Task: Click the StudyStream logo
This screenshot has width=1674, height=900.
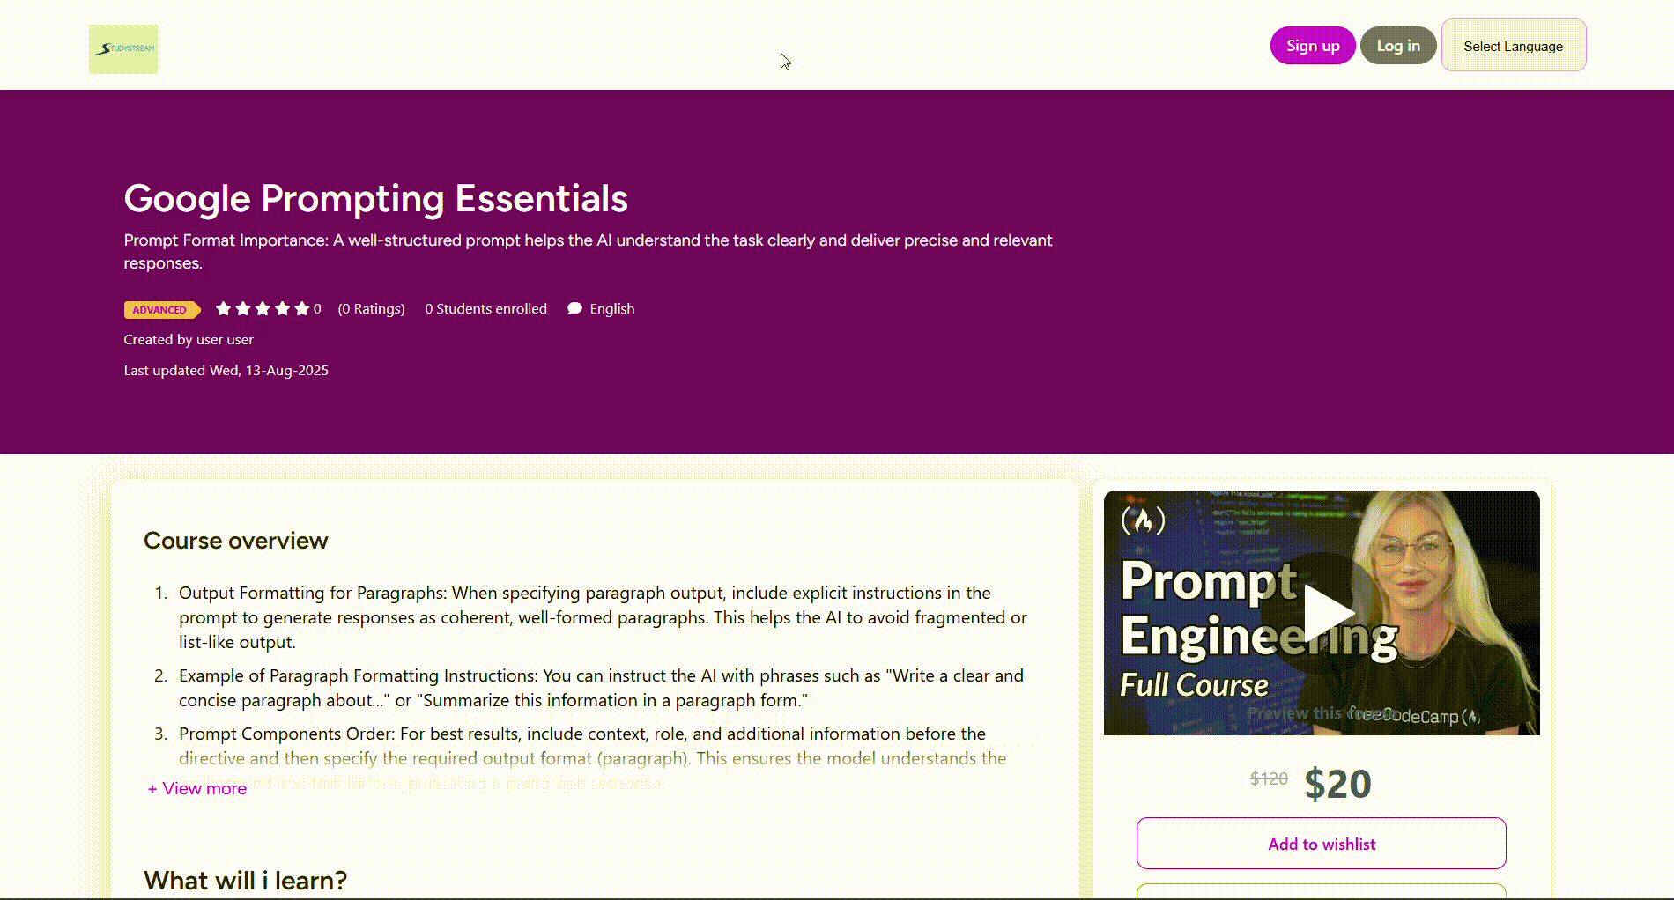Action: point(123,49)
